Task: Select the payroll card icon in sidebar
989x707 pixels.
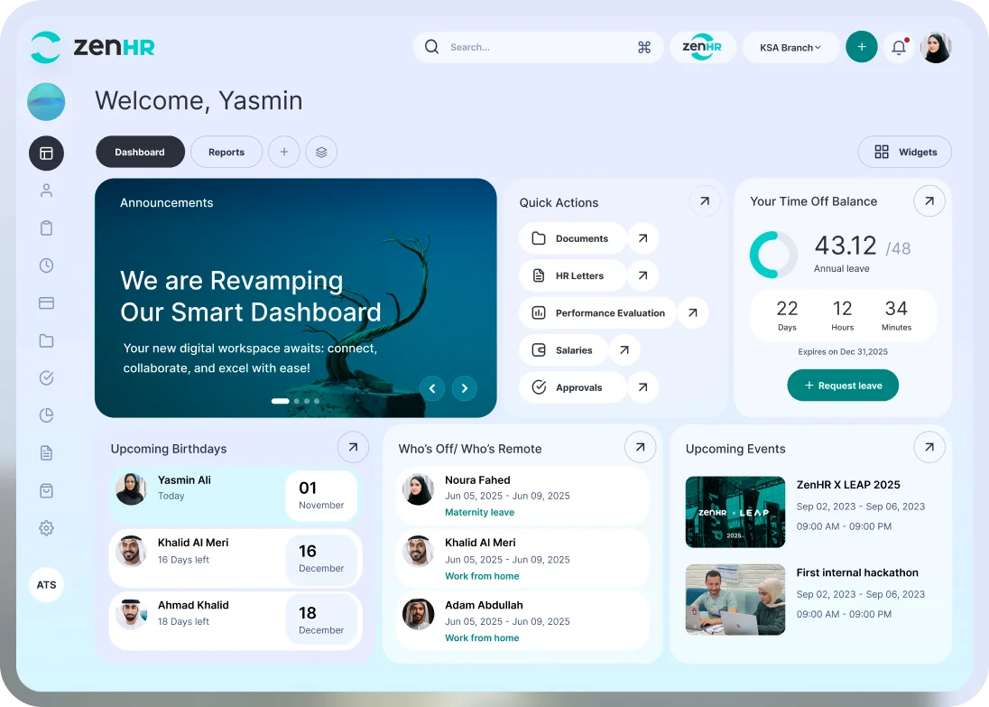Action: (46, 302)
